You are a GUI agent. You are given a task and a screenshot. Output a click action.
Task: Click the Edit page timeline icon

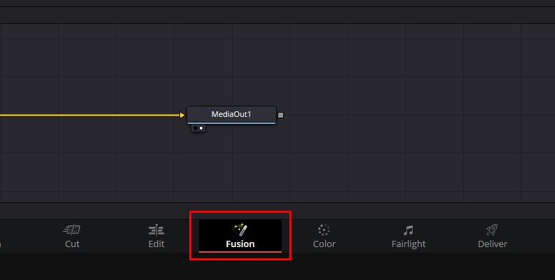click(156, 230)
